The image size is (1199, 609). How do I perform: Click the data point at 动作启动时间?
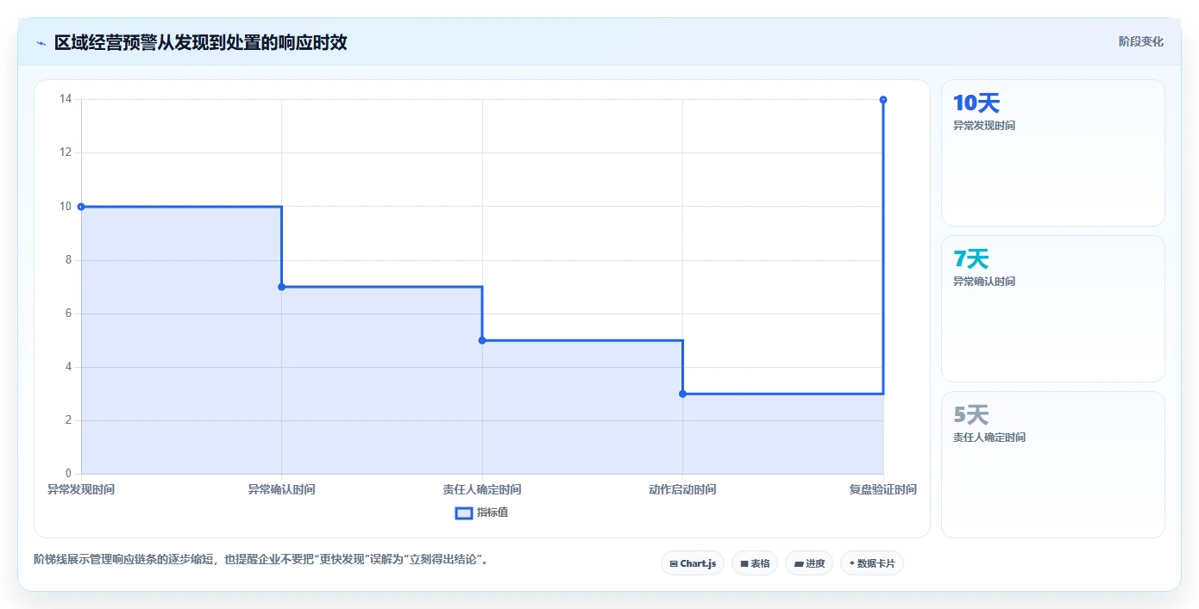click(682, 394)
